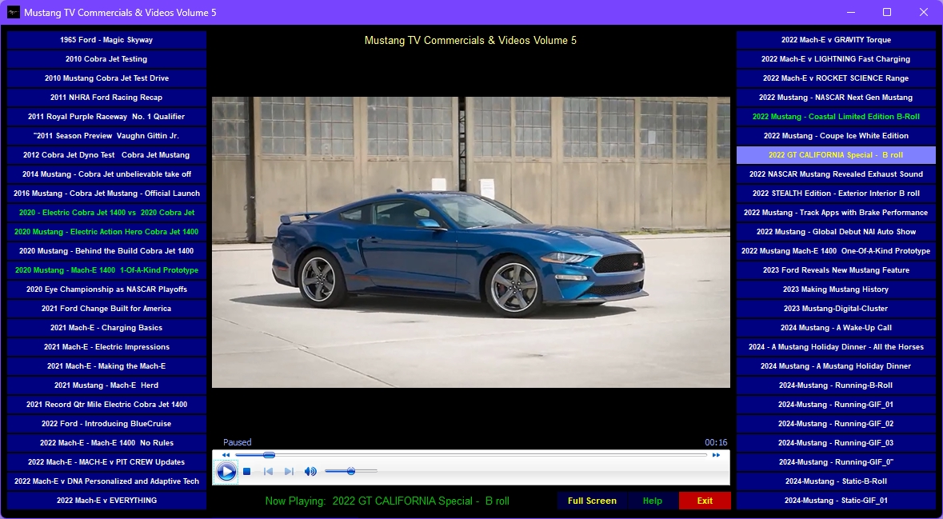943x519 pixels.
Task: Open 2021 Mach-E - Electric Impressions
Action: [x=106, y=347]
